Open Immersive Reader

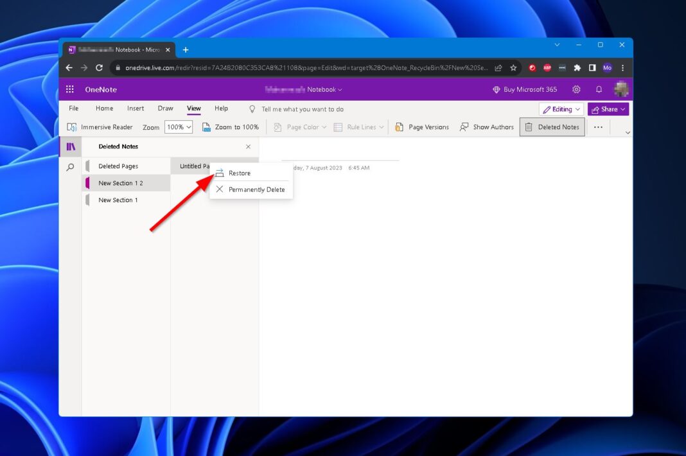[99, 127]
